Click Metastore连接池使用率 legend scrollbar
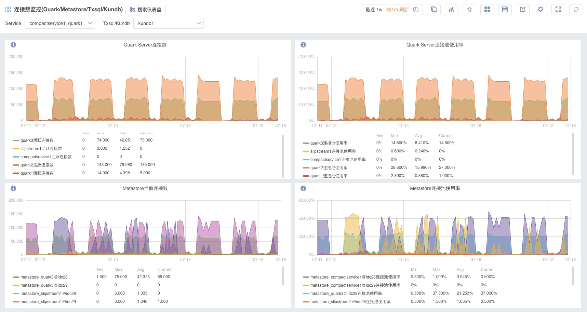The height and width of the screenshot is (312, 587). 573,276
